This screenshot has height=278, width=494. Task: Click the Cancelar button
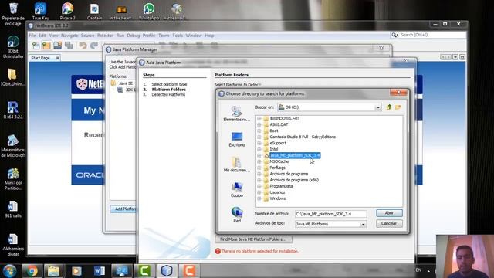pyautogui.click(x=389, y=223)
